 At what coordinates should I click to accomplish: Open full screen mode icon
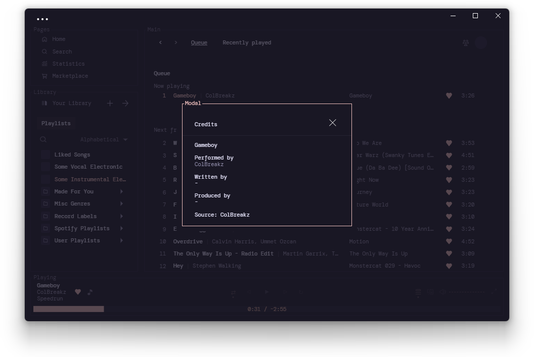tap(494, 292)
